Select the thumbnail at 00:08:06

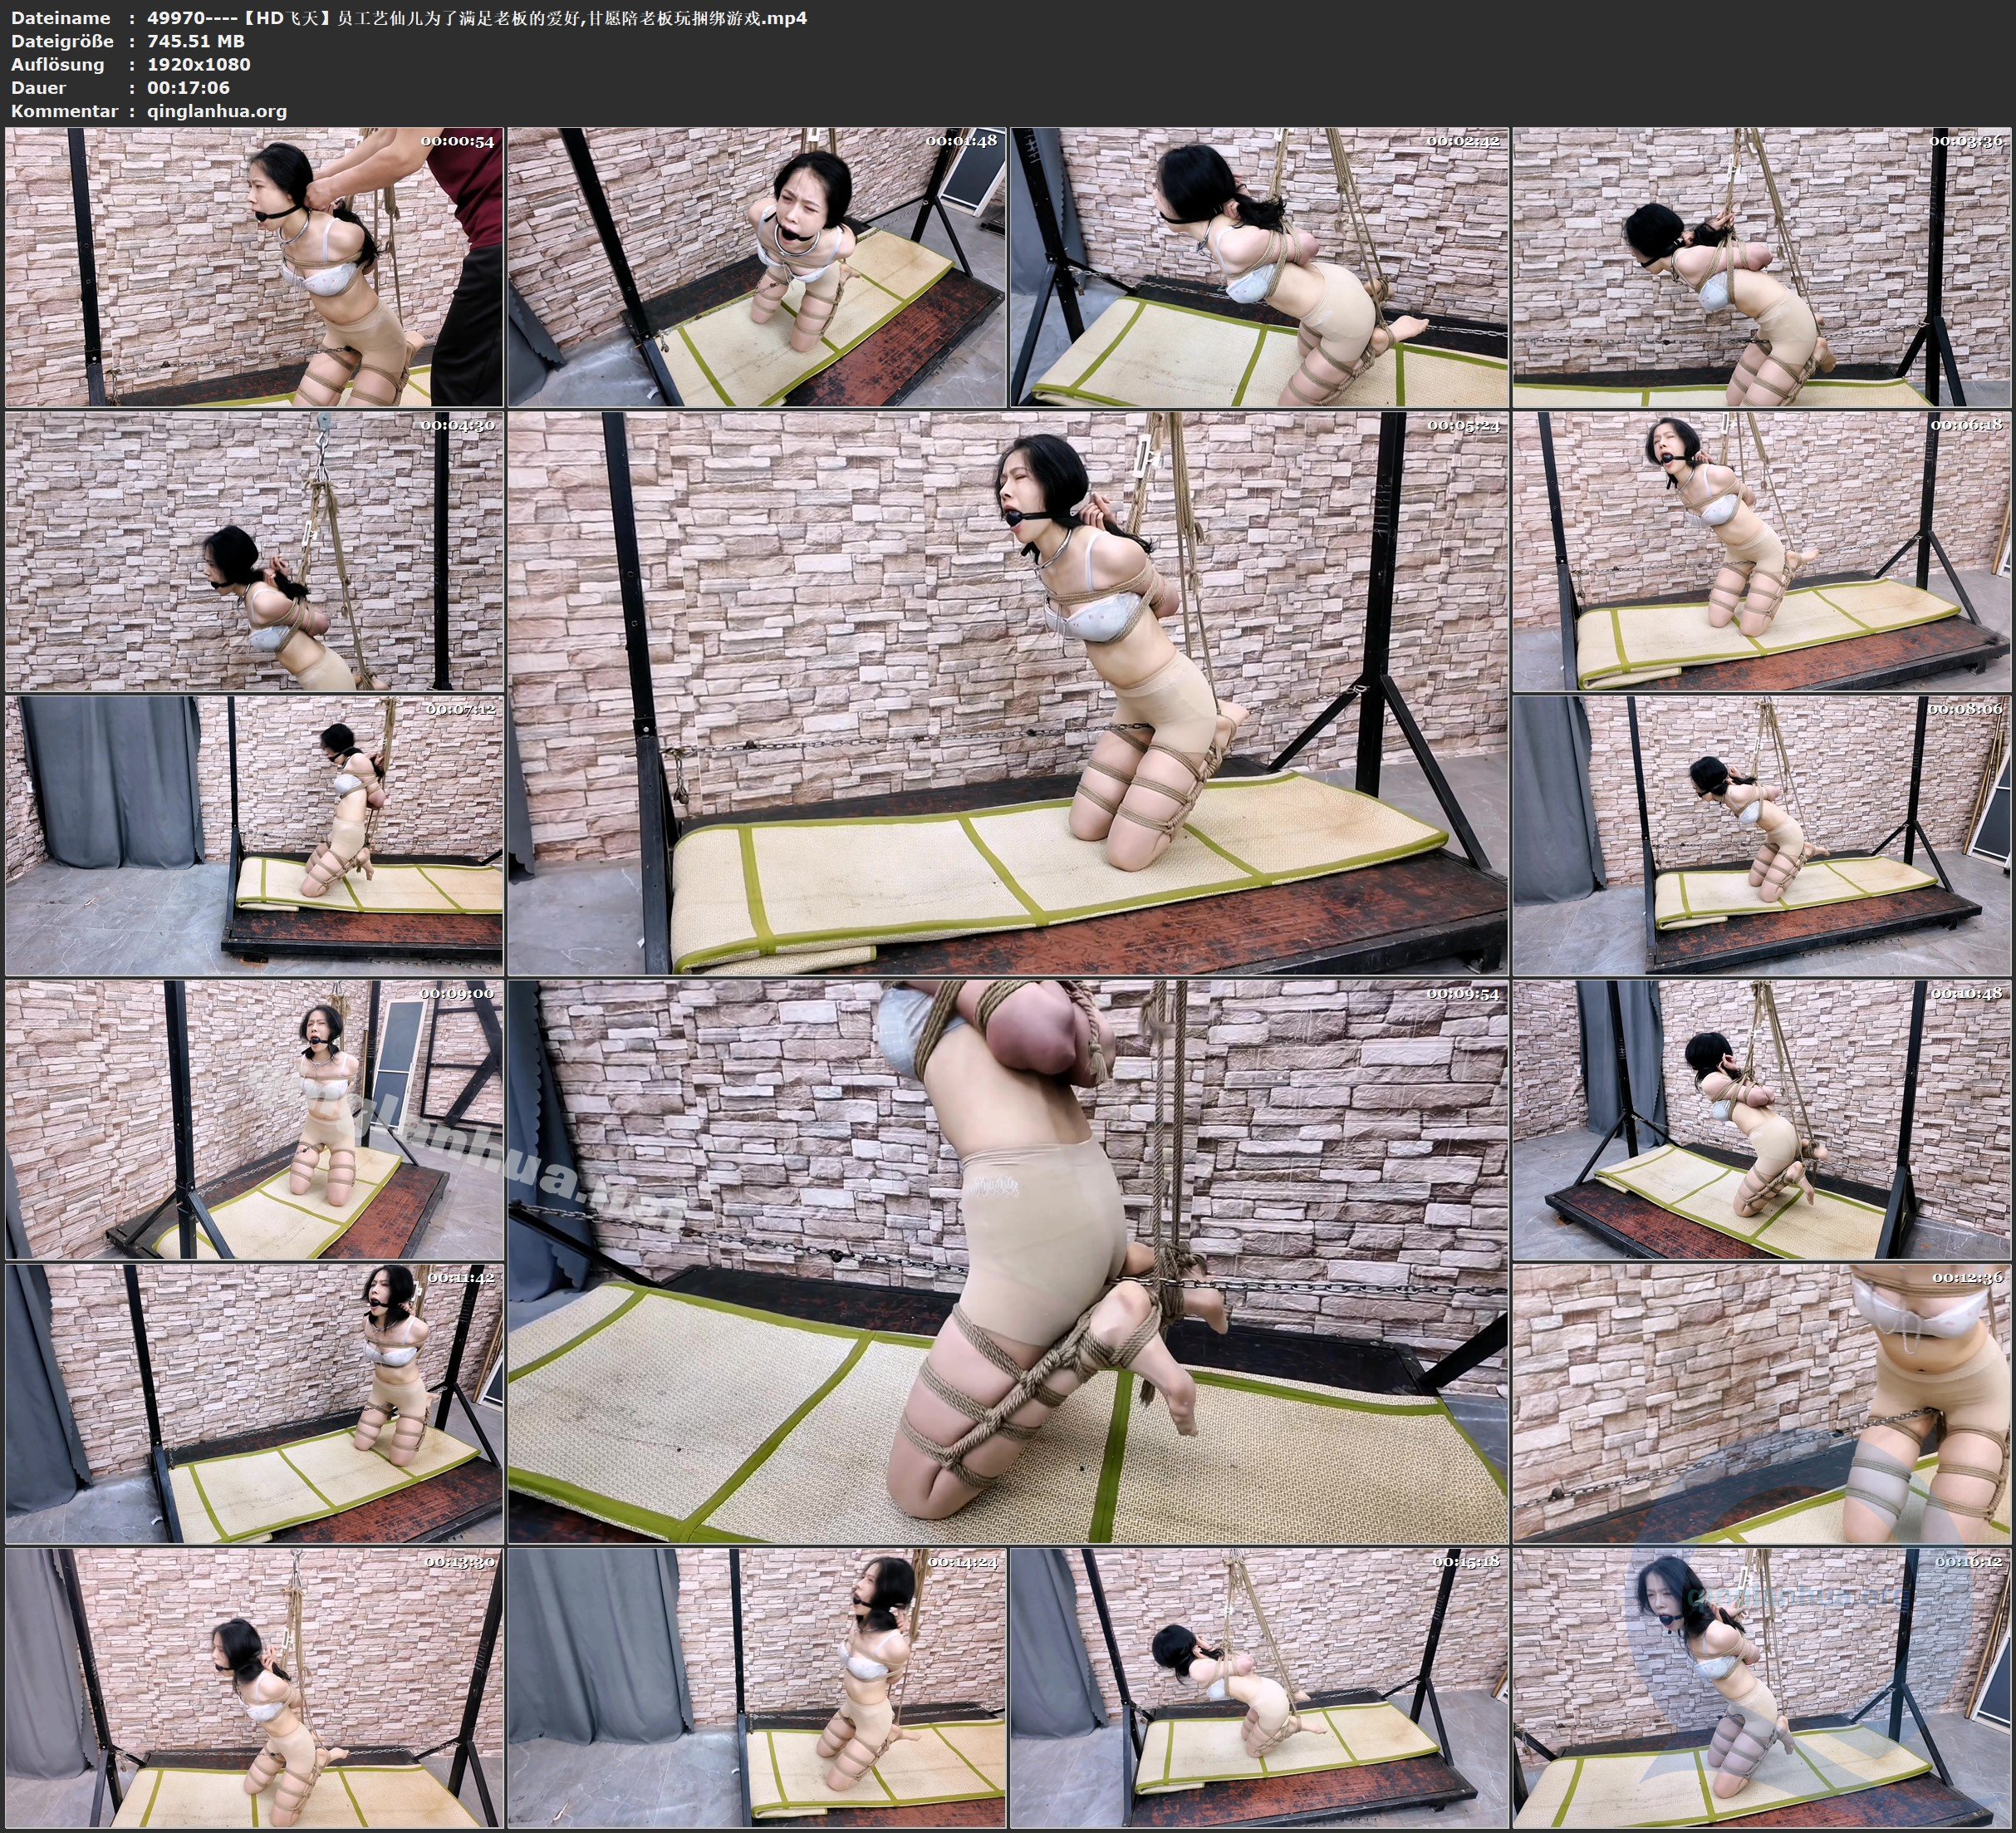pyautogui.click(x=1762, y=835)
